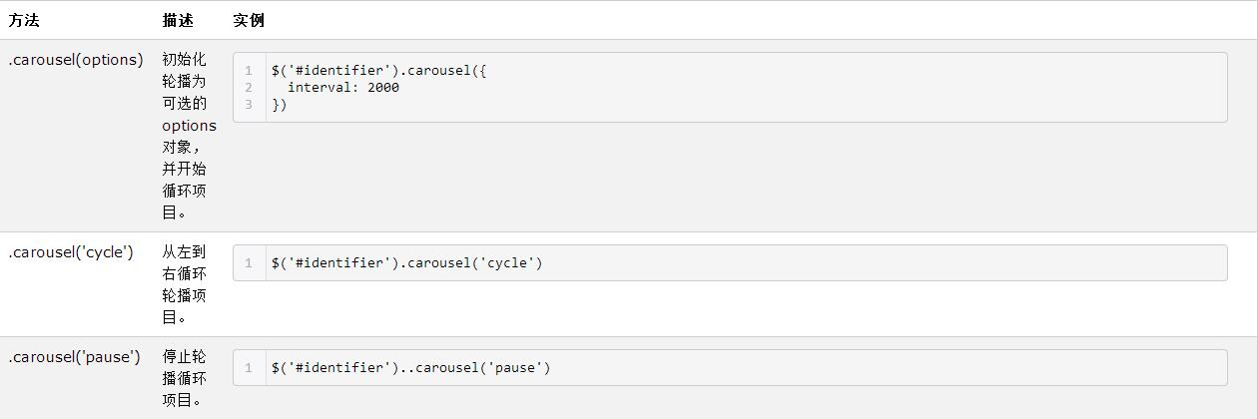Click line number 1 of the options example

click(x=249, y=71)
